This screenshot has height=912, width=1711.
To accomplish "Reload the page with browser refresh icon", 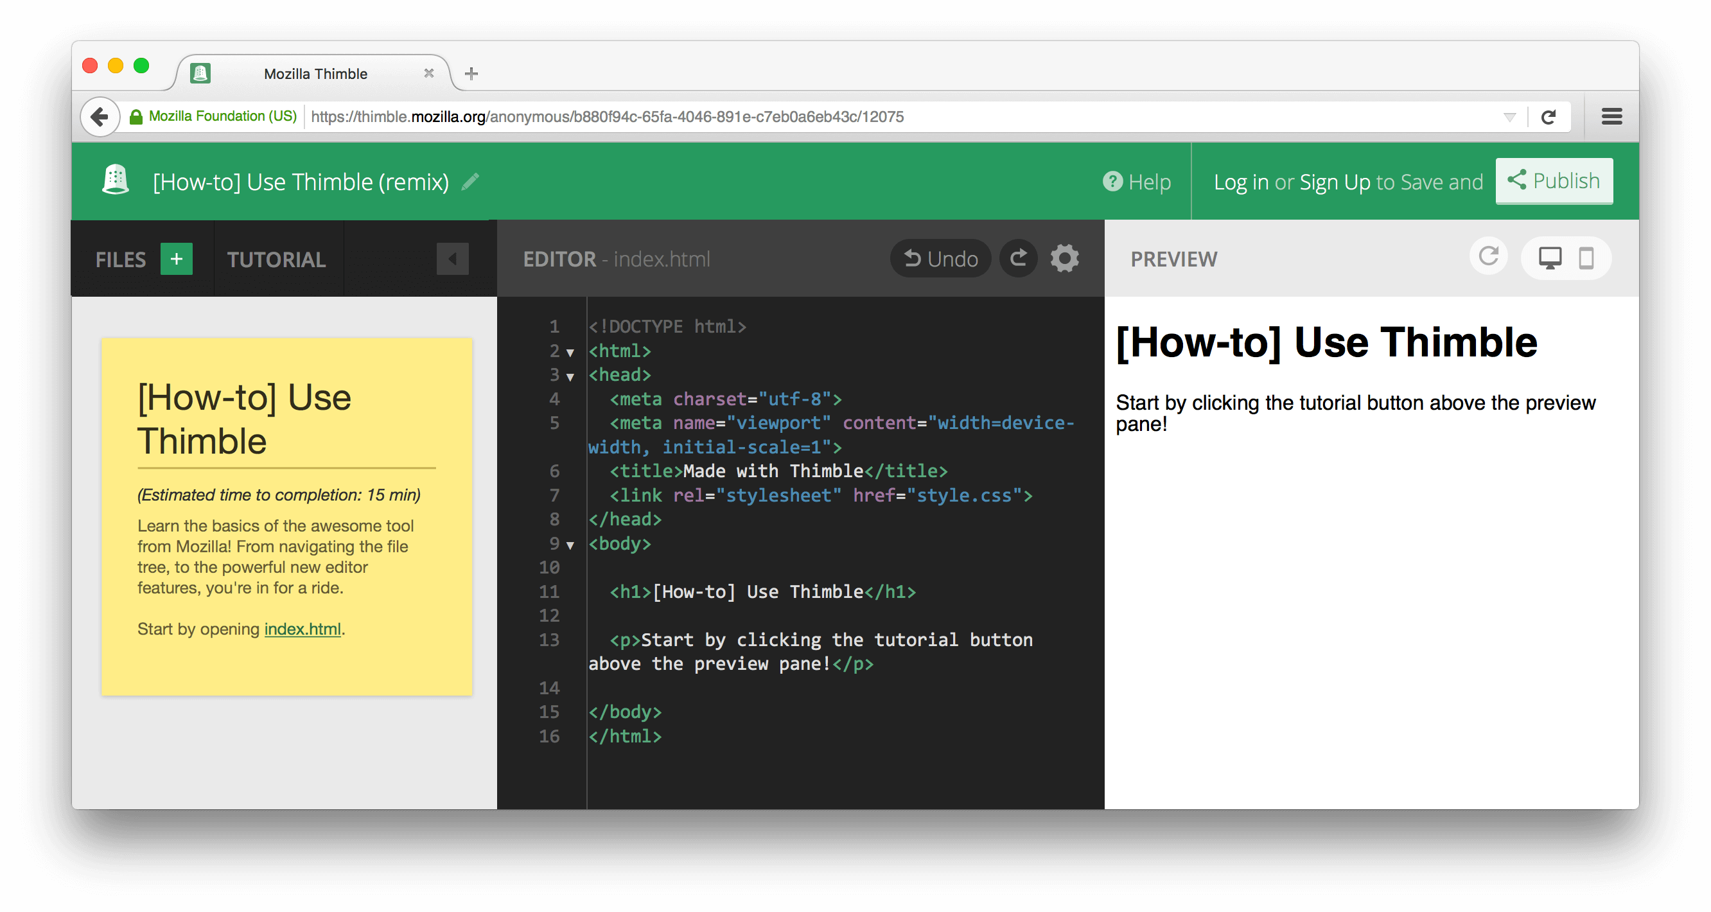I will 1549,117.
